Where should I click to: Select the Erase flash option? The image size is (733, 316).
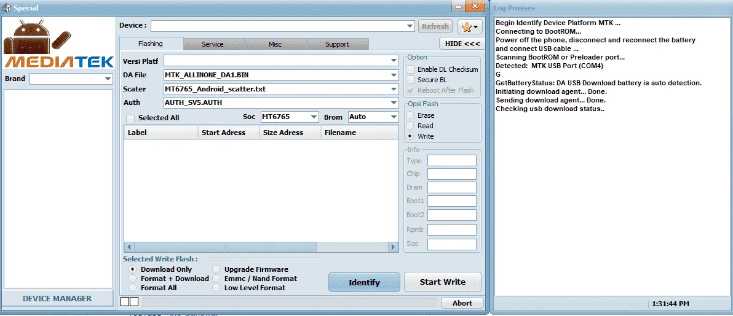(410, 115)
